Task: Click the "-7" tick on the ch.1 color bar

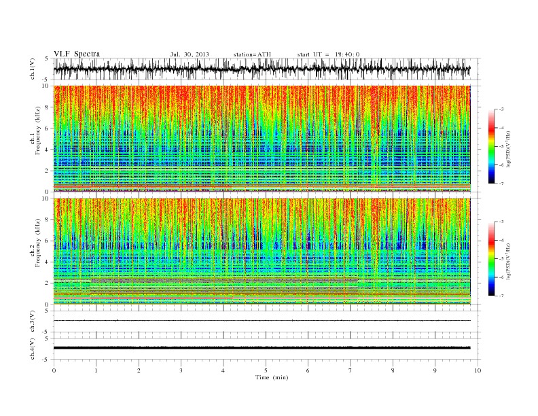Action: click(x=501, y=184)
